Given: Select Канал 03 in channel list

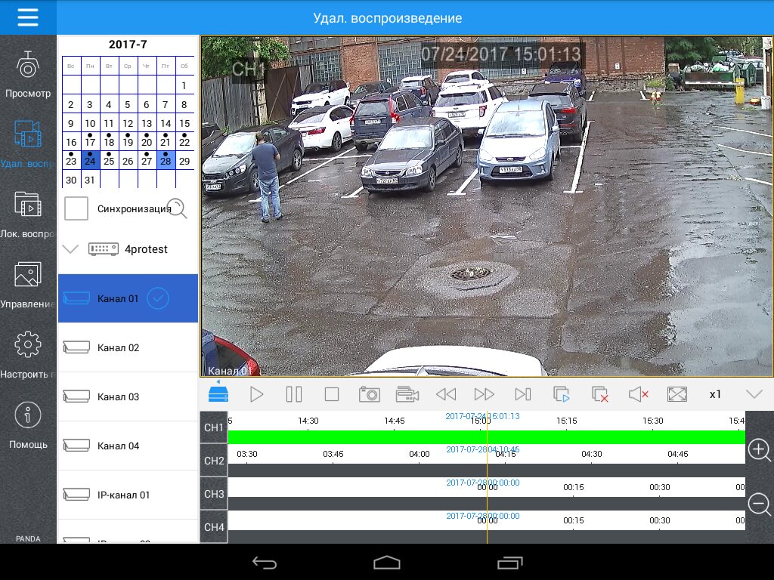Looking at the screenshot, I should pos(128,396).
